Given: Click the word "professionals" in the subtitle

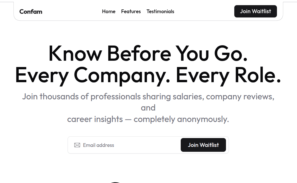Looking at the screenshot, I should [x=115, y=97].
